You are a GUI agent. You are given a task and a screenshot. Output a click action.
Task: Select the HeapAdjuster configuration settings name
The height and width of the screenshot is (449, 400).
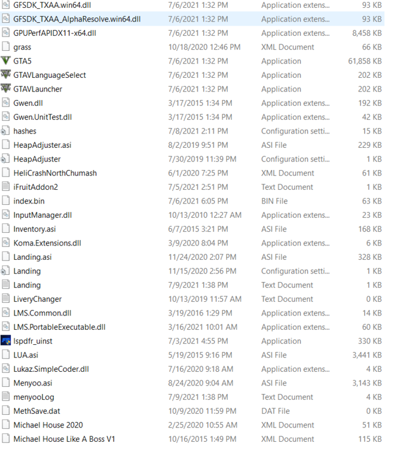click(x=37, y=159)
